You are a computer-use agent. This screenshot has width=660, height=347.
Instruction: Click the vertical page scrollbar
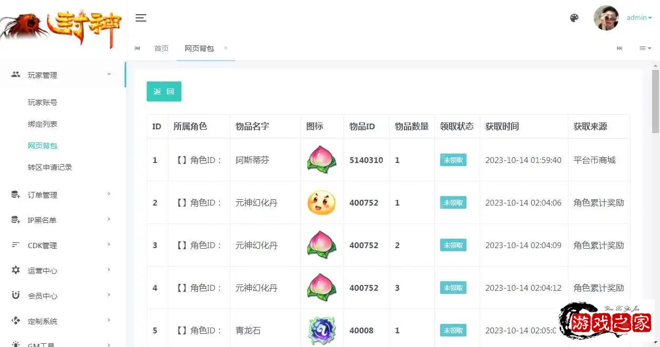pos(655,100)
